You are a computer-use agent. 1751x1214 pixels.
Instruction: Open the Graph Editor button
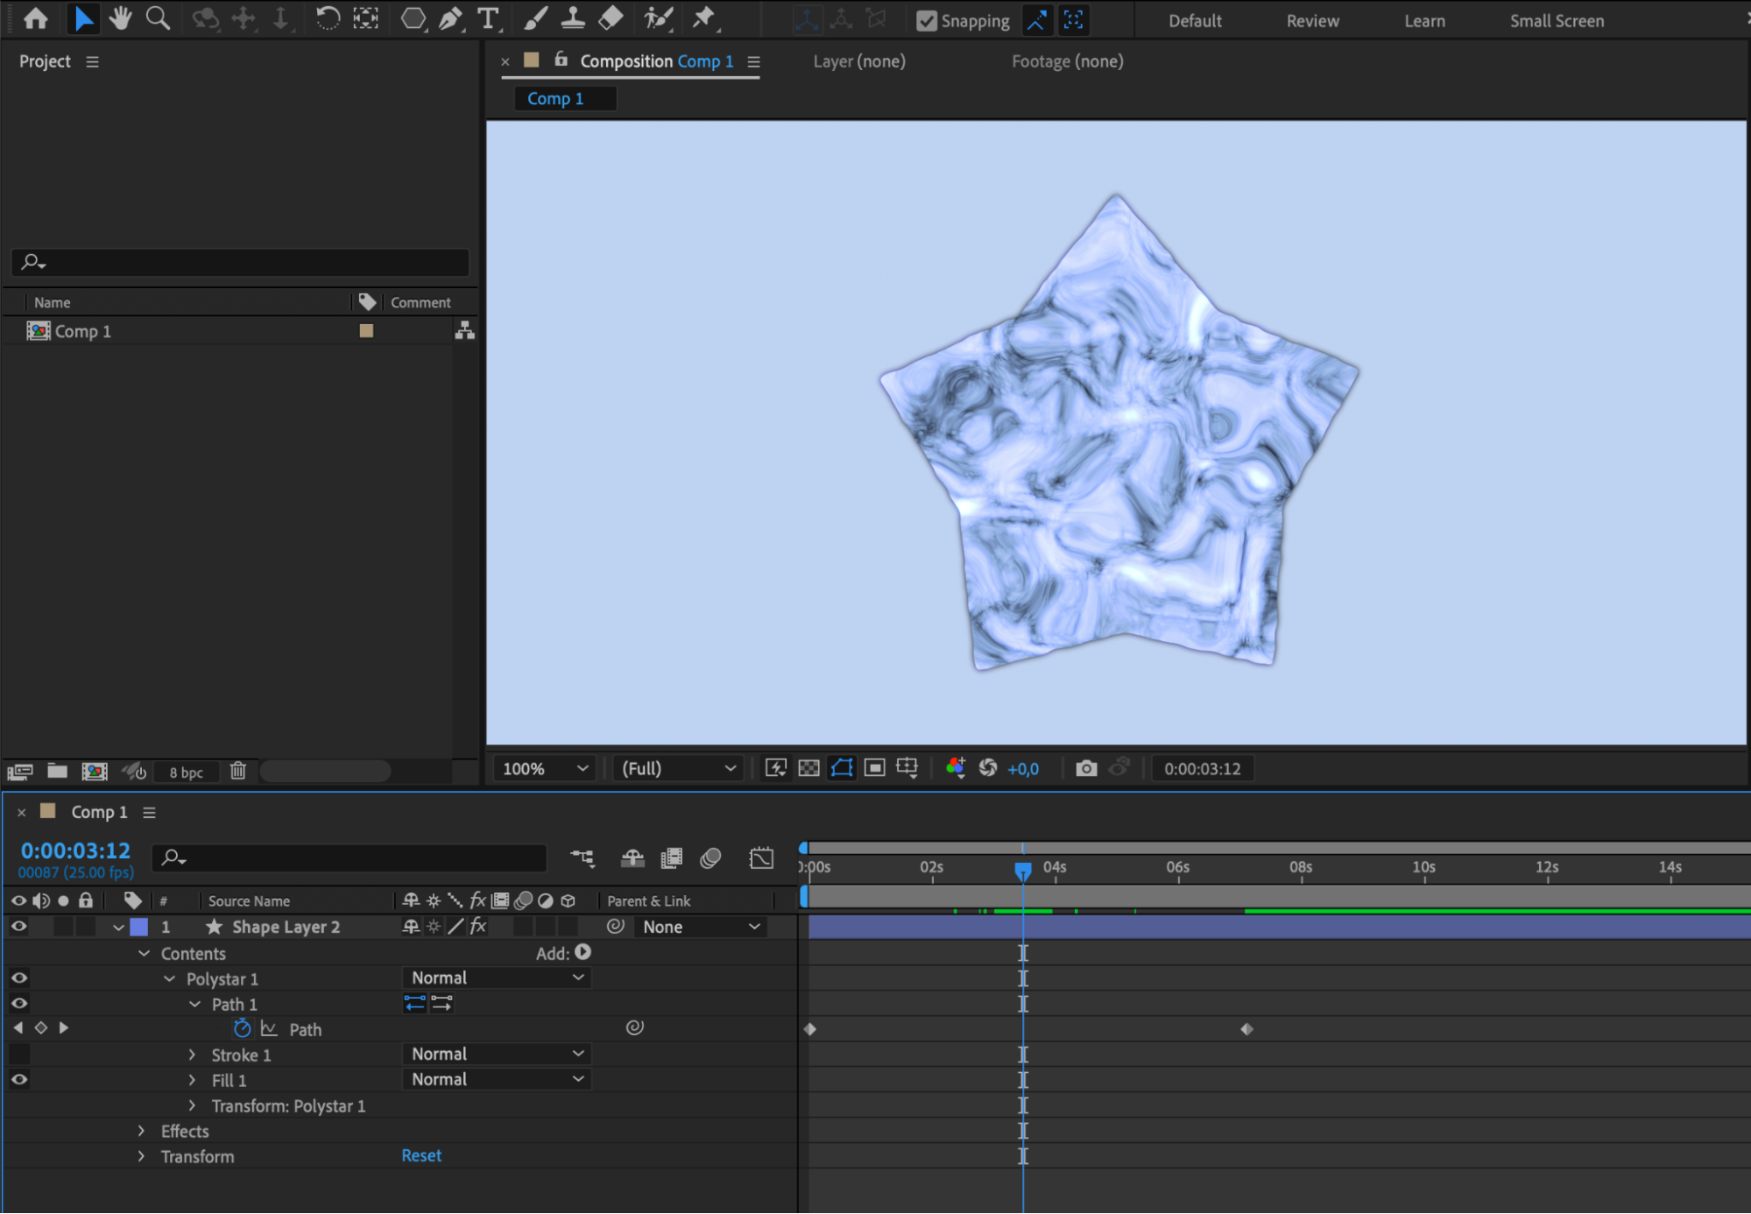(x=761, y=858)
